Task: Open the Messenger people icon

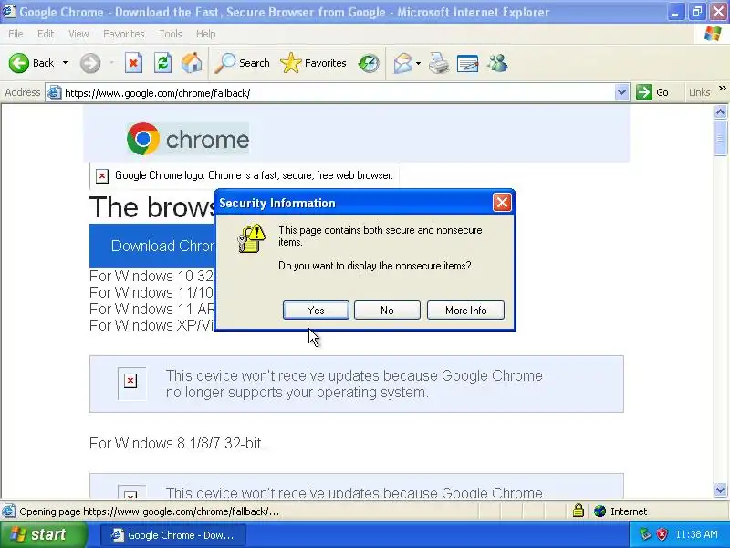Action: 497,63
